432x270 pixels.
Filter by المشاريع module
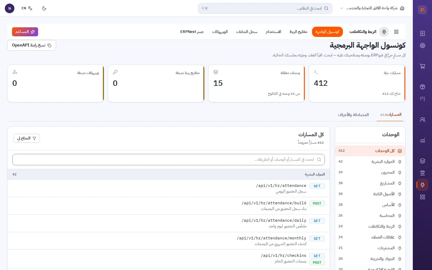[370, 183]
